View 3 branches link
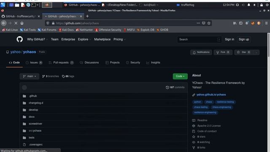 (51, 76)
